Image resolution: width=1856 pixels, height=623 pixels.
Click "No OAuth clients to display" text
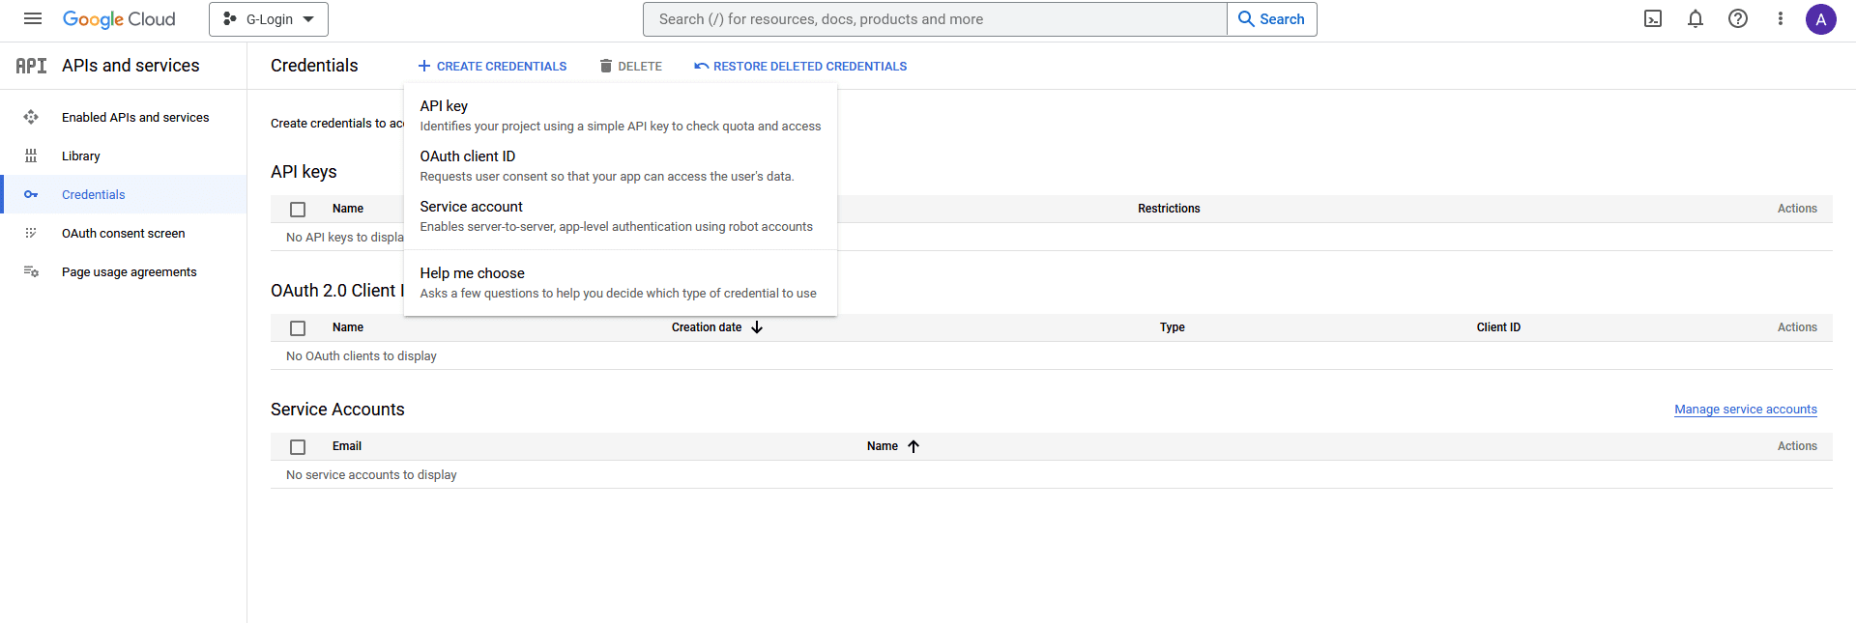point(362,356)
